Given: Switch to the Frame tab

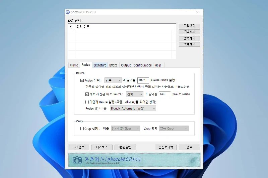Looking at the screenshot, I should coord(74,65).
